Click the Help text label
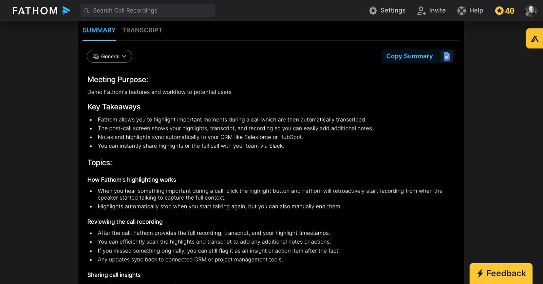The image size is (543, 284). click(x=476, y=11)
